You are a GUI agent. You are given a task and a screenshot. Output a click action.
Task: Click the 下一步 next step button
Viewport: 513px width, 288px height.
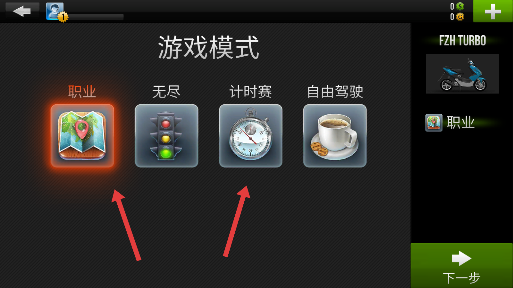point(462,266)
